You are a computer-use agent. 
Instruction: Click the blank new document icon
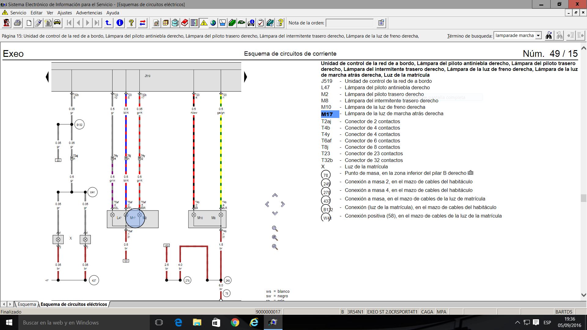coord(29,23)
